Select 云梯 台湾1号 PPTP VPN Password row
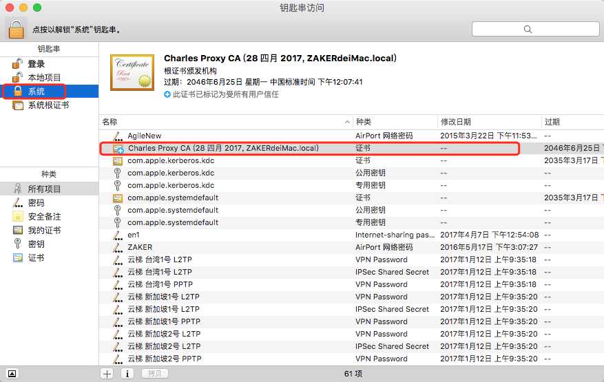Screen dimensions: 604x382 click(351, 284)
